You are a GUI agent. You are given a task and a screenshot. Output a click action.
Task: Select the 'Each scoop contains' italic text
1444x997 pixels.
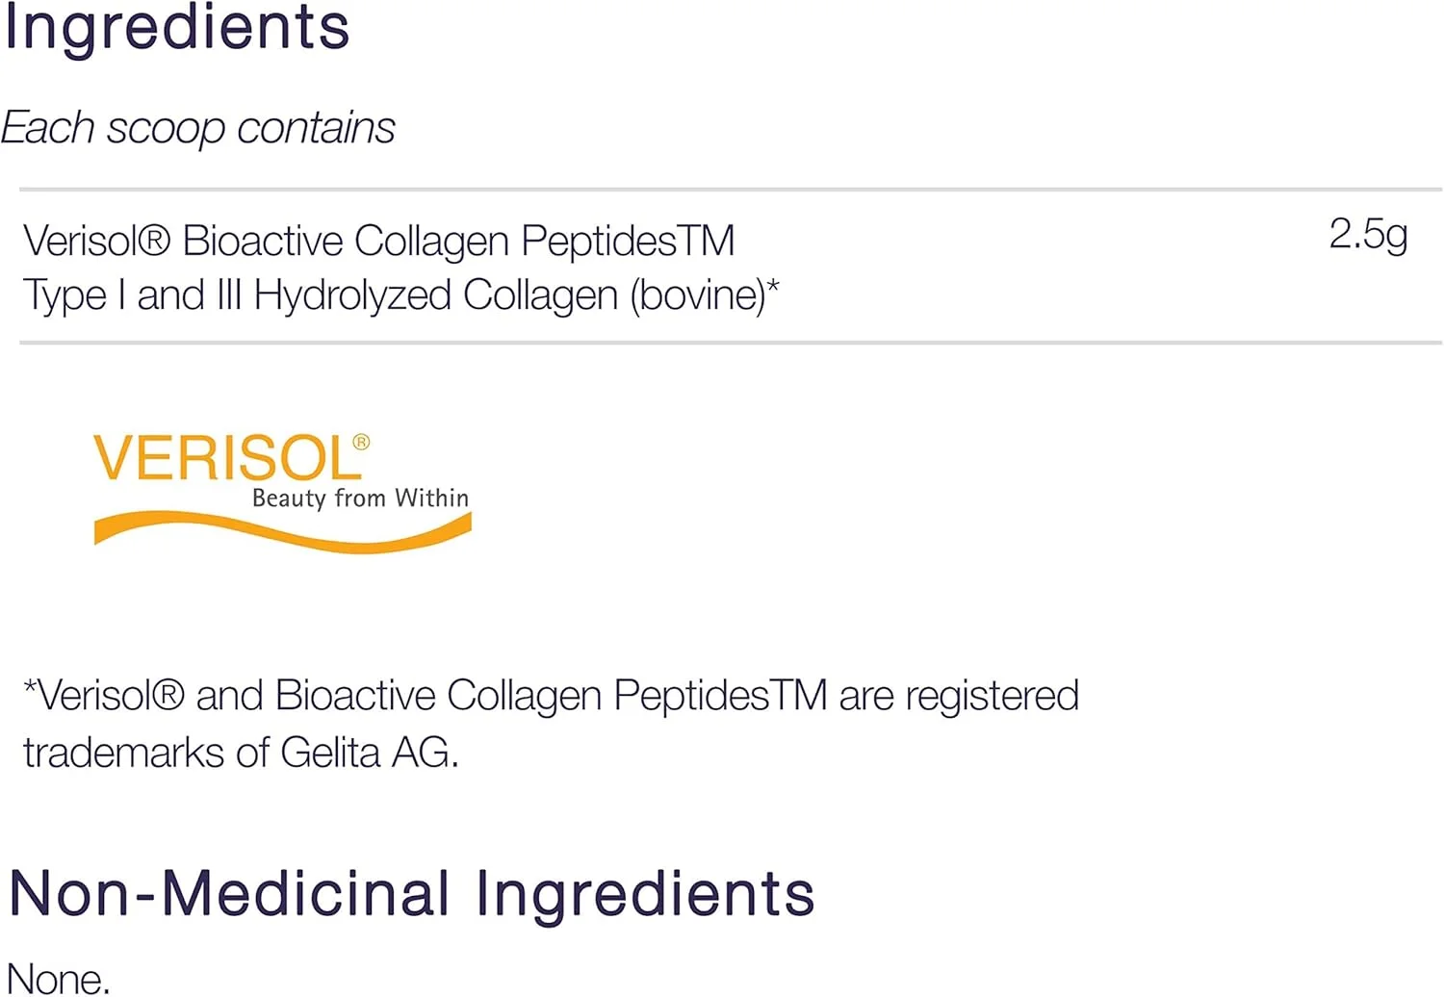(198, 128)
